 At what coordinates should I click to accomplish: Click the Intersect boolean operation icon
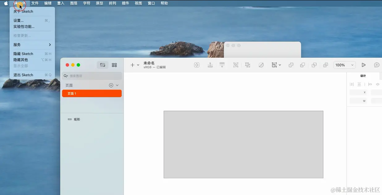click(x=314, y=65)
